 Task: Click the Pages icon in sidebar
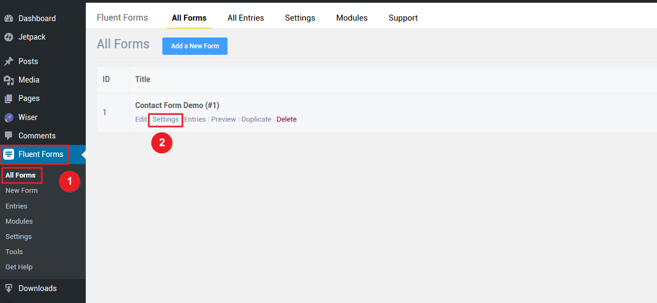pos(9,98)
